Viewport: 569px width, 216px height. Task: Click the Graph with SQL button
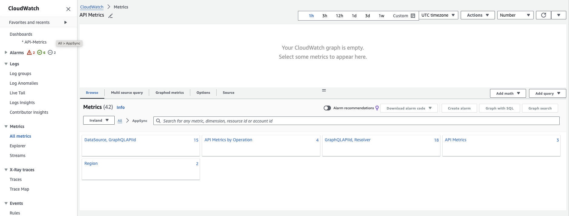(499, 108)
